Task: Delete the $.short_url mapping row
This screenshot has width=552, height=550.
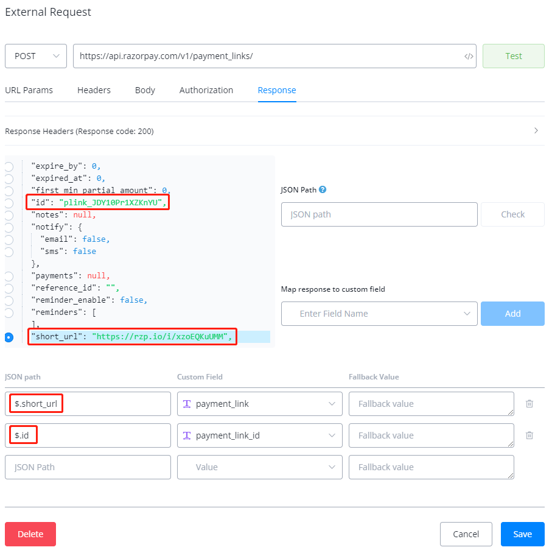Action: click(x=529, y=404)
